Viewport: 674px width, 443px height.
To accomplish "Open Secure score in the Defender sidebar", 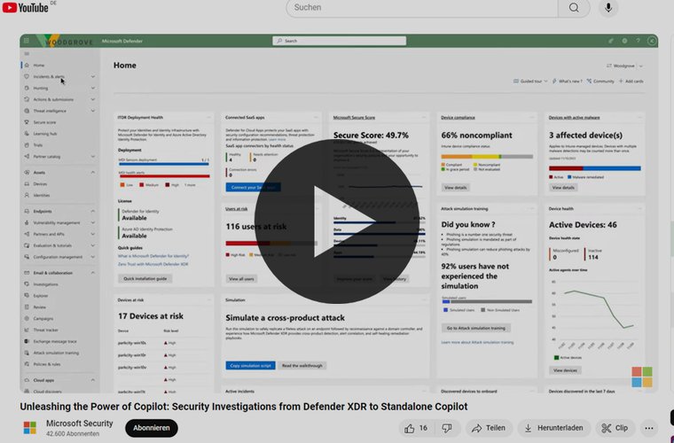I will point(44,122).
